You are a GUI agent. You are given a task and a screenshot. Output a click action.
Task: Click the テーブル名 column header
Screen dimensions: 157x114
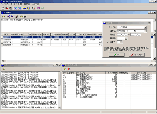[x=90, y=73]
